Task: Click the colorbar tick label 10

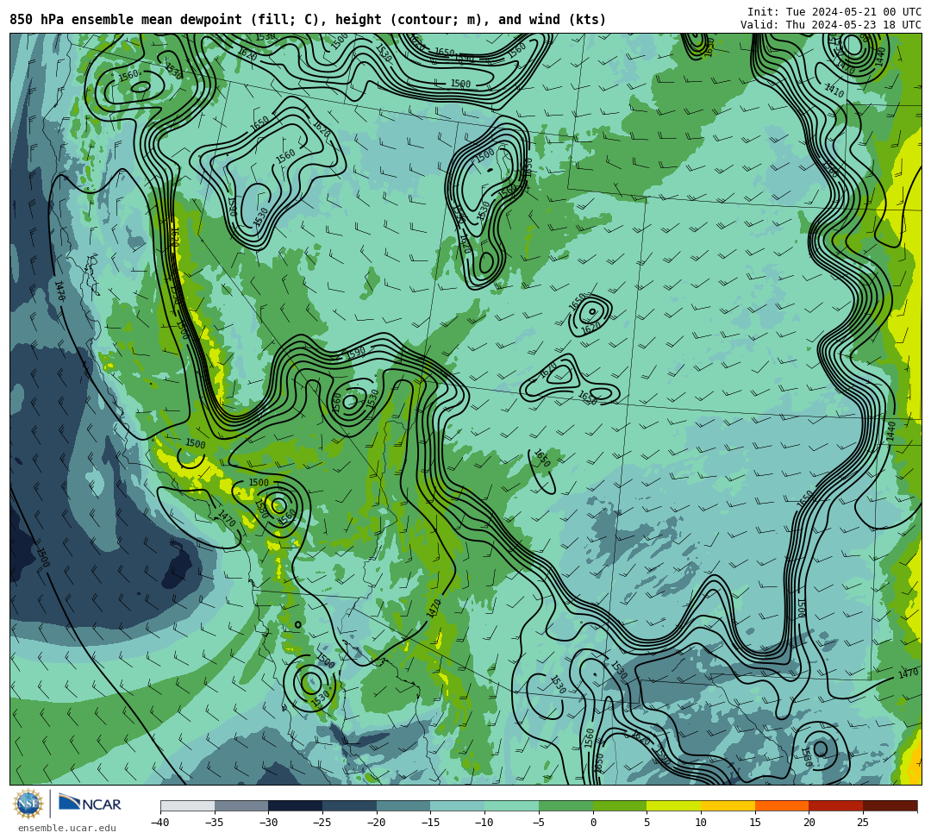Action: (x=701, y=823)
